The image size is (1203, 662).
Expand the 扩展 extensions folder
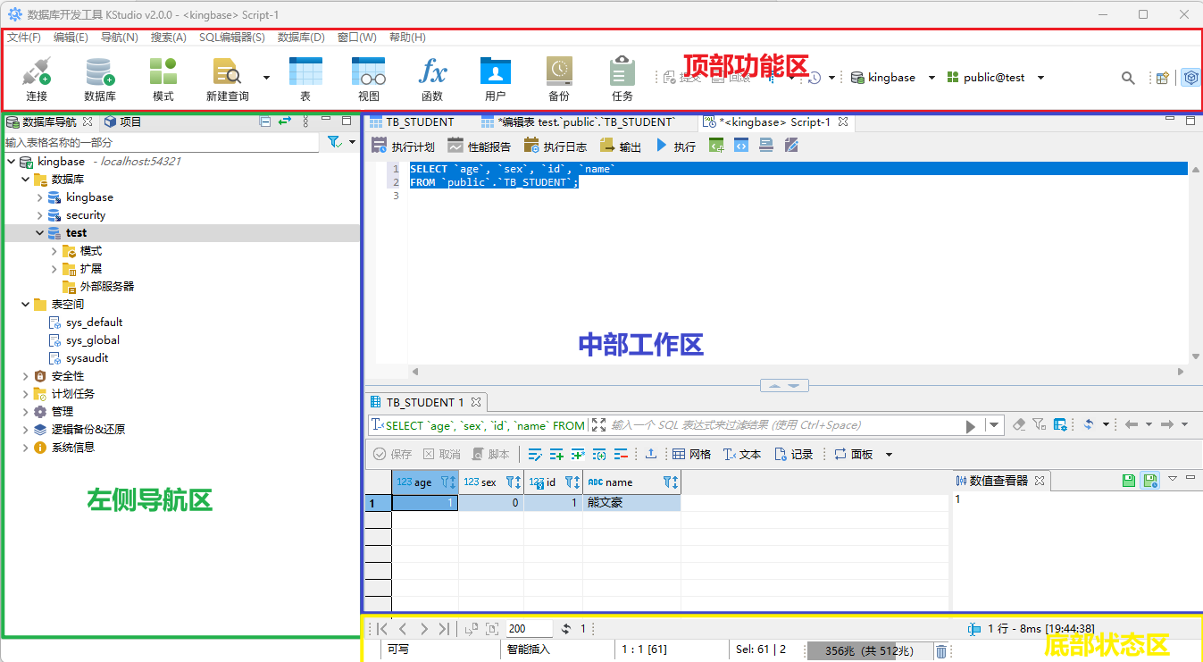pos(54,269)
